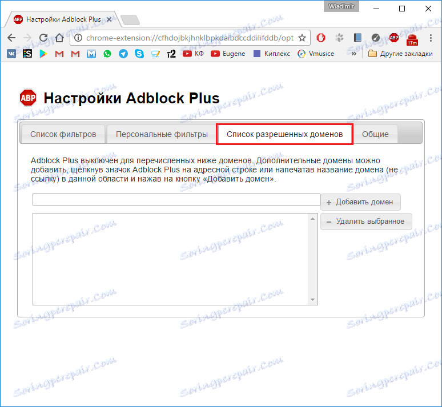Viewport: 442px width, 407px height.
Task: Click the grey paw print extension icon
Action: pos(339,38)
